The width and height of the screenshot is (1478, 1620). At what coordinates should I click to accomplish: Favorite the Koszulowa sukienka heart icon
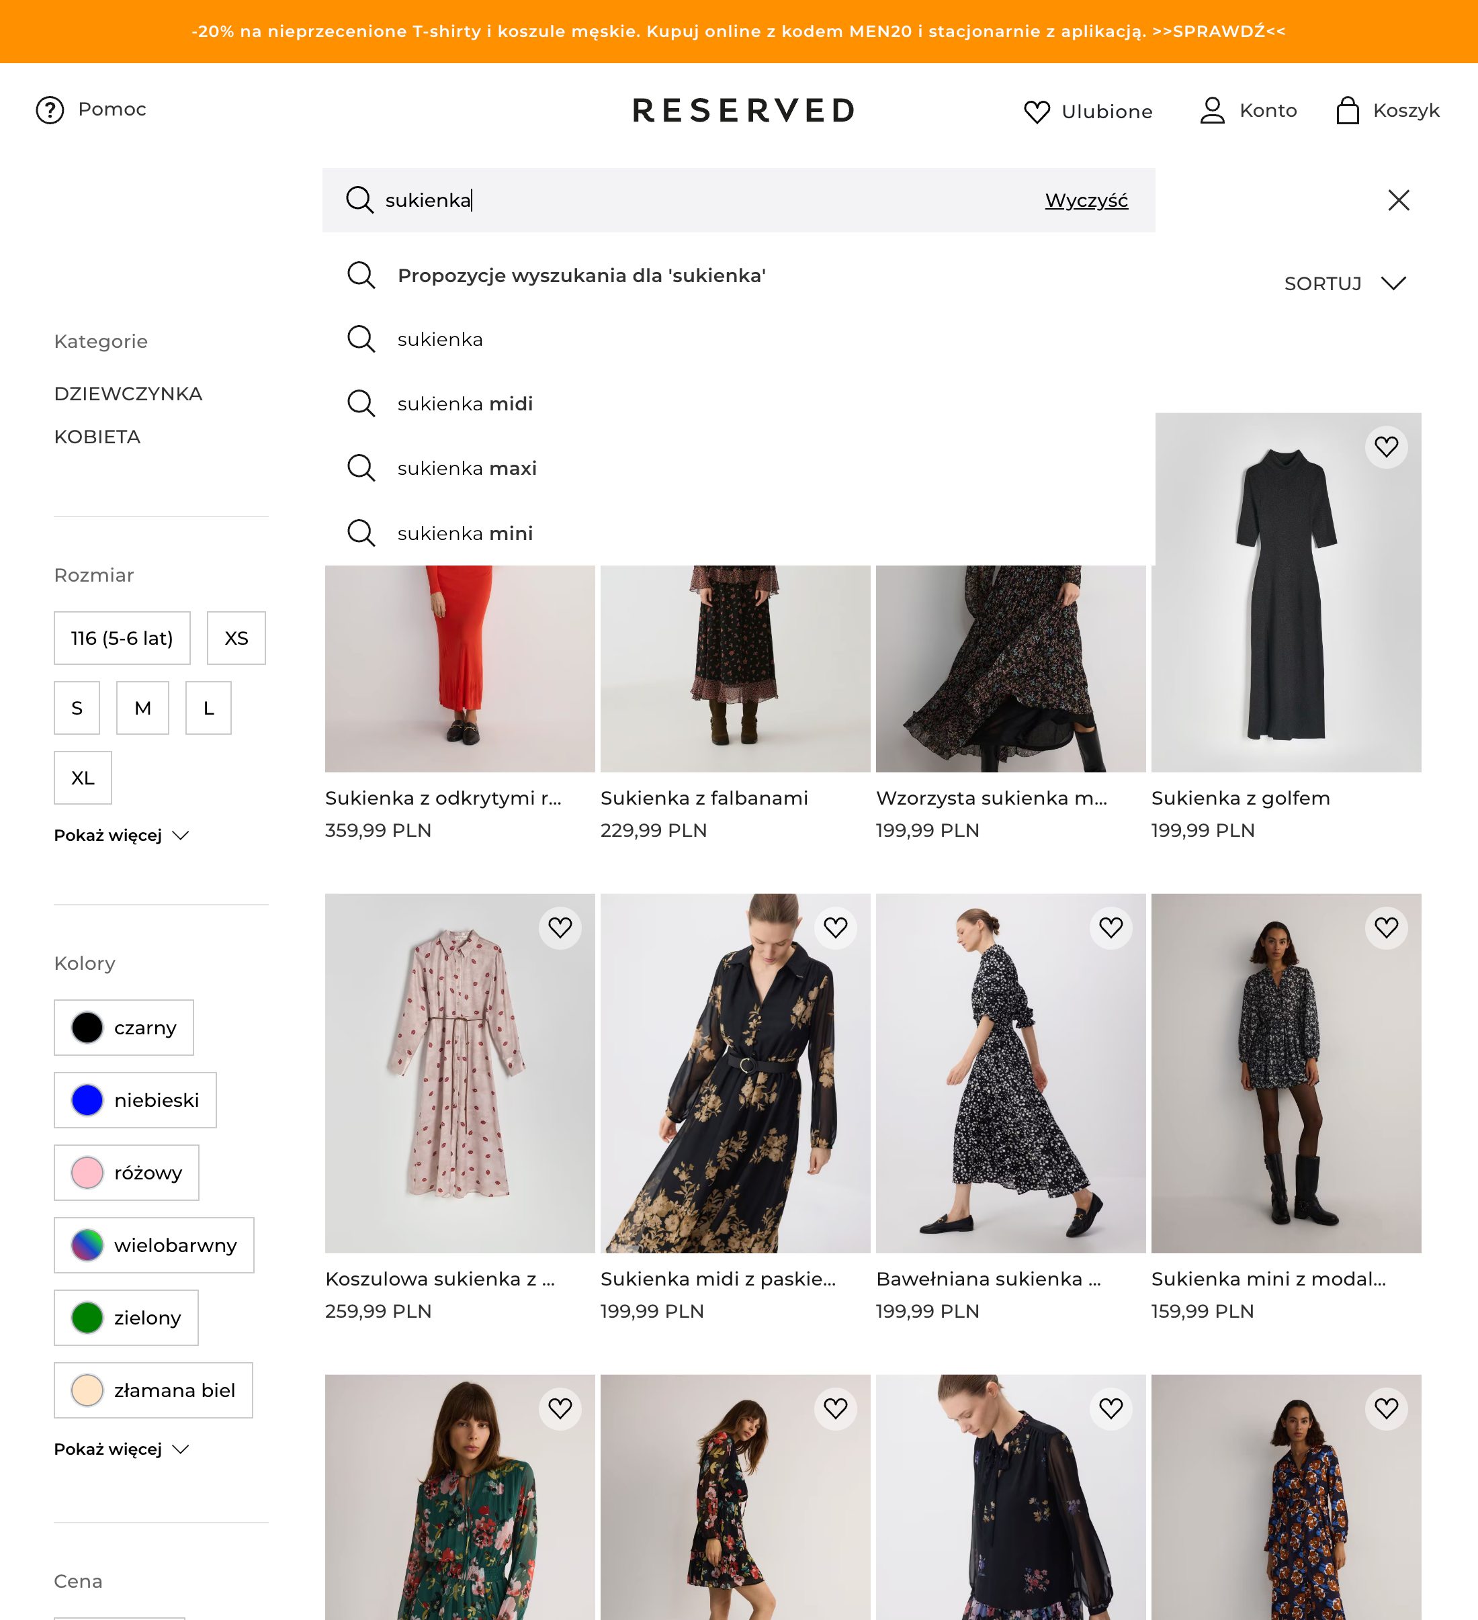560,928
